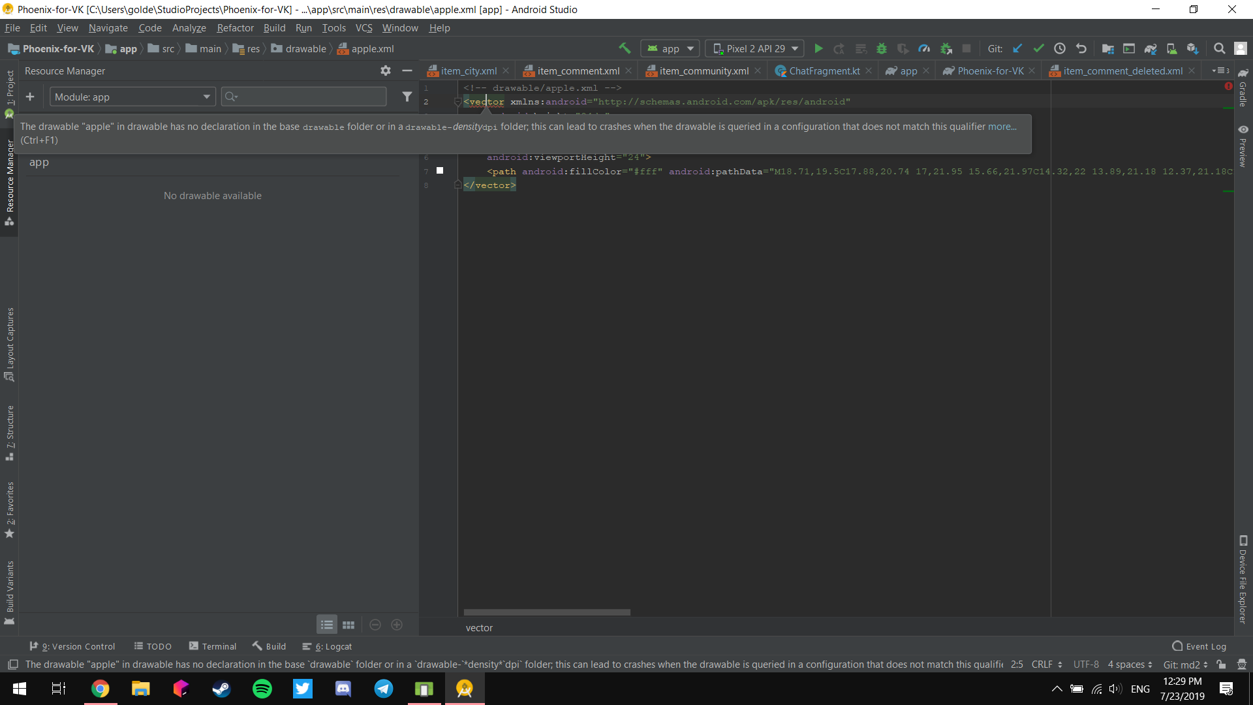
Task: Click the Add resource plus button
Action: (30, 97)
